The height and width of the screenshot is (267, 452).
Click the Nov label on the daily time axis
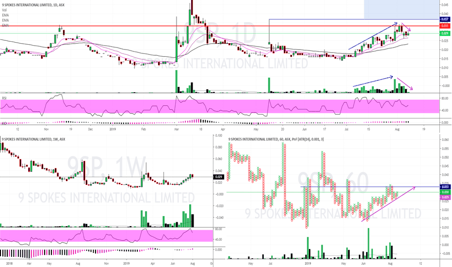47,129
